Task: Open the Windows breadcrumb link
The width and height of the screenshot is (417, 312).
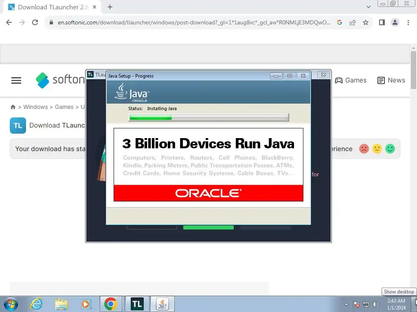Action: (x=36, y=107)
